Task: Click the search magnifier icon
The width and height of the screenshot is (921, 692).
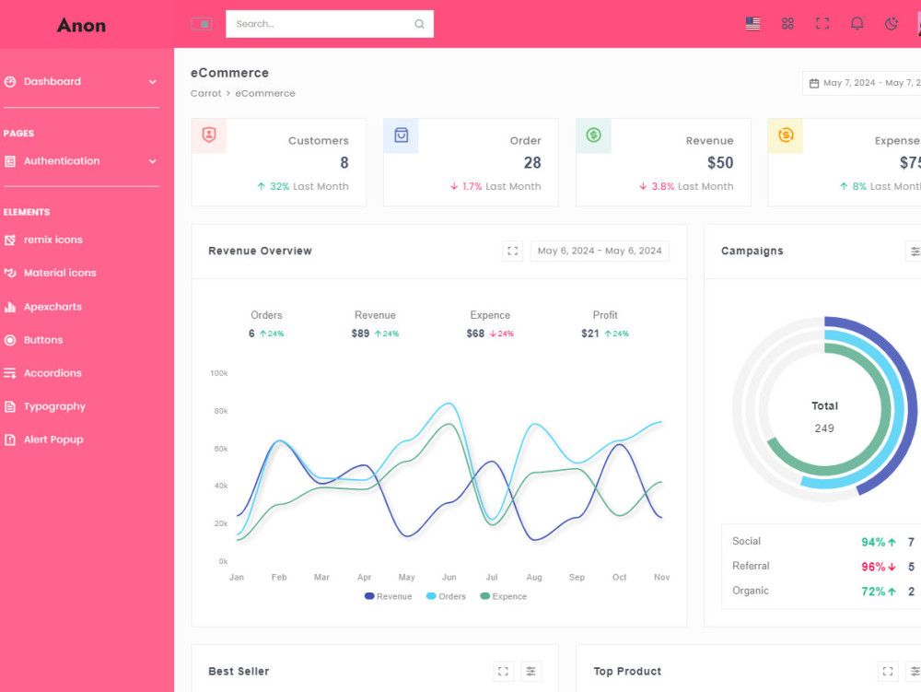Action: [419, 24]
